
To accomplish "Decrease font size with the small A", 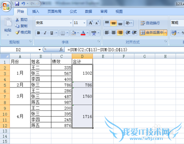I will click(97, 23).
